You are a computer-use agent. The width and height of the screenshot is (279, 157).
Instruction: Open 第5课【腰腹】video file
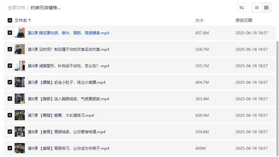[x=66, y=82]
